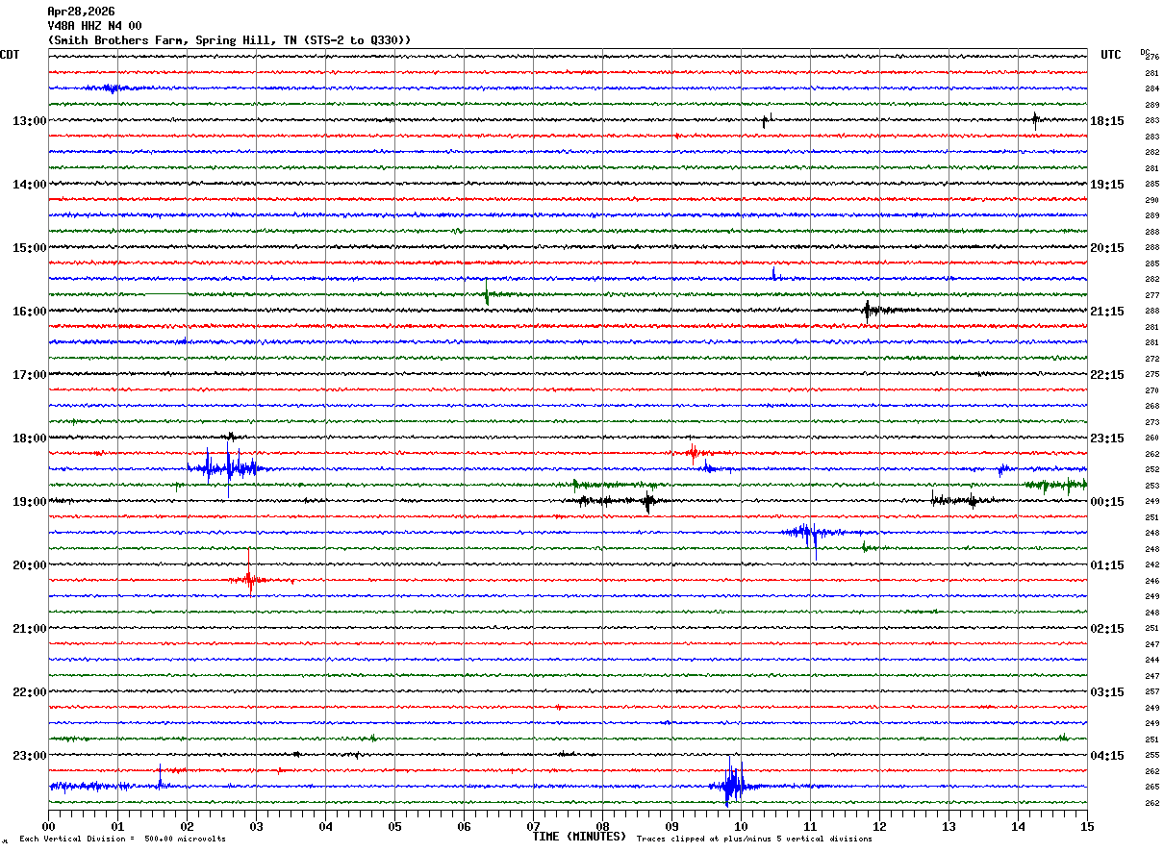1164x852 pixels.
Task: Click the 08 minute axis tick label
Action: [602, 826]
